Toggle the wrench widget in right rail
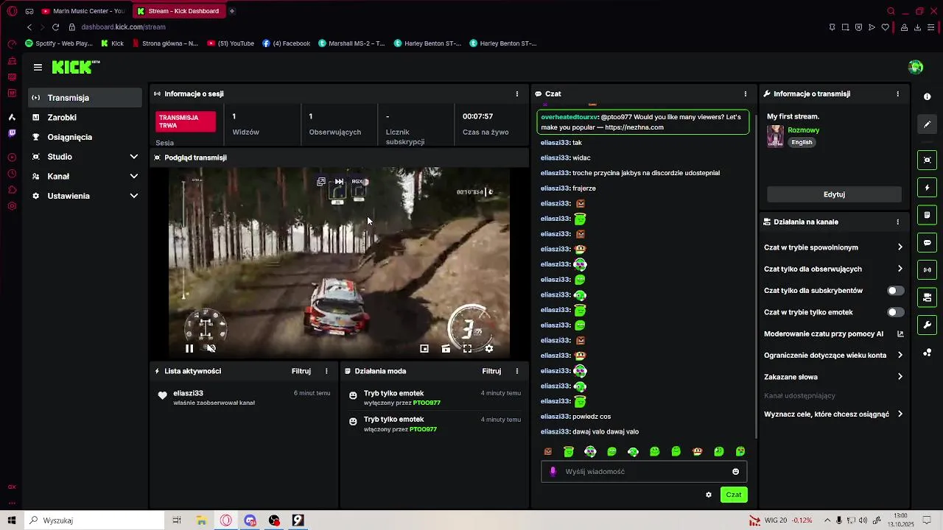 [x=927, y=325]
